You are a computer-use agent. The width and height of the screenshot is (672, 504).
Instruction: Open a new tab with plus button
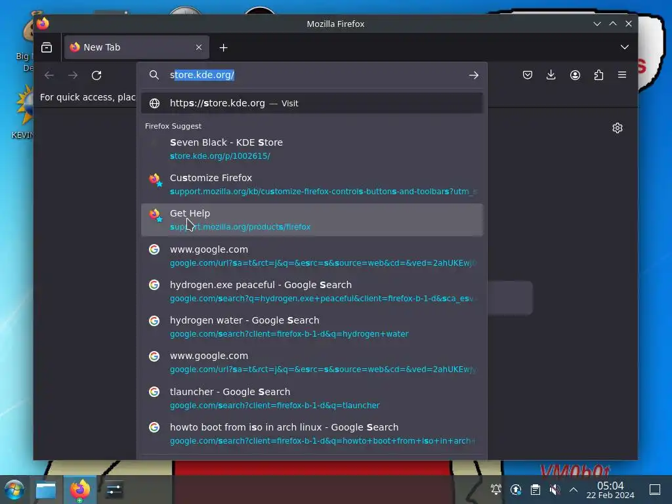(x=223, y=47)
